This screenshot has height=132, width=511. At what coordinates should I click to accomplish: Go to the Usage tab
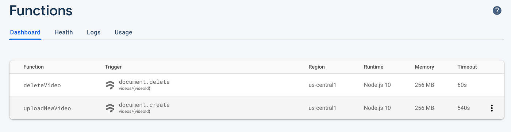[123, 32]
